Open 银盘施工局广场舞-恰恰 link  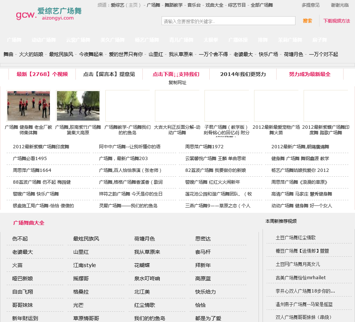(44, 206)
